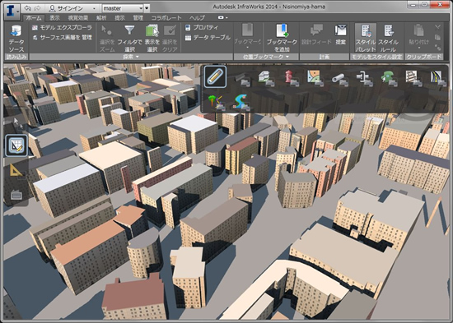Screen dimensions: 453x323
Task: Select the tree vegetation tool
Action: coord(216,103)
